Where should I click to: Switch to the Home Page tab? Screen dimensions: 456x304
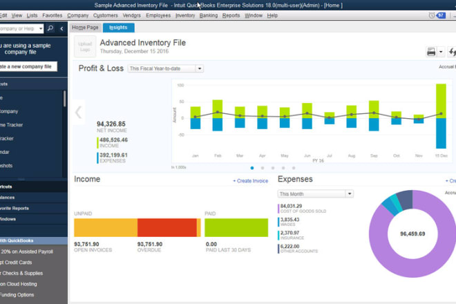click(x=85, y=28)
